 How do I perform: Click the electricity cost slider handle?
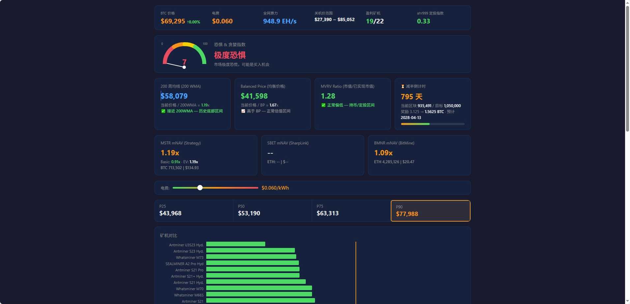click(x=200, y=188)
